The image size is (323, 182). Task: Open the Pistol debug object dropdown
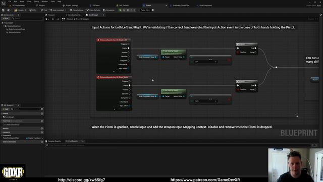(x=145, y=10)
